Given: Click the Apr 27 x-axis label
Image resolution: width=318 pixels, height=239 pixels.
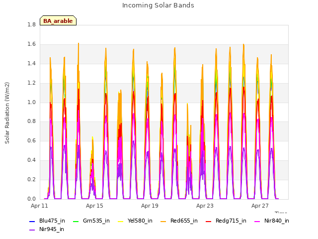Looking at the screenshot, I should [260, 206].
